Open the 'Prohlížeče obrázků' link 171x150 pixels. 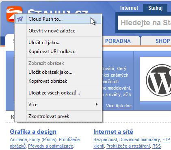(x=69, y=139)
